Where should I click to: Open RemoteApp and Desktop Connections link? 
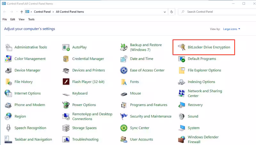point(92,117)
